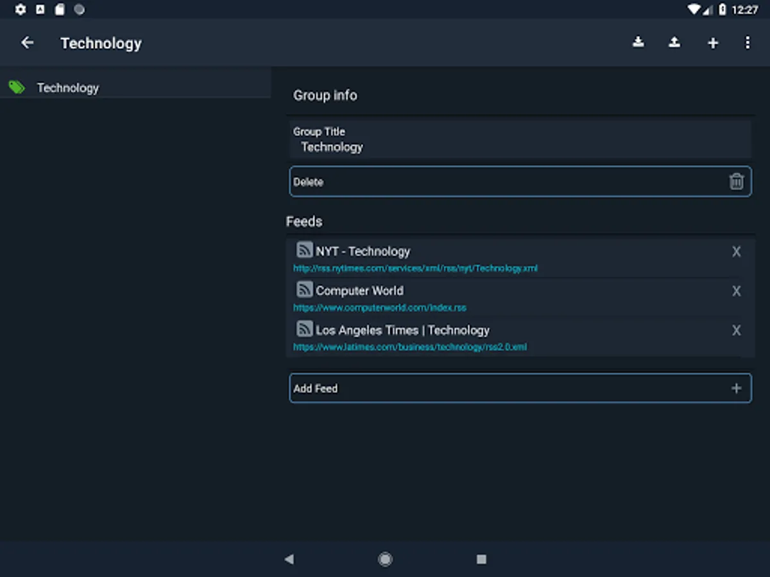Image resolution: width=770 pixels, height=577 pixels.
Task: Click the battery icon in status bar
Action: [723, 10]
